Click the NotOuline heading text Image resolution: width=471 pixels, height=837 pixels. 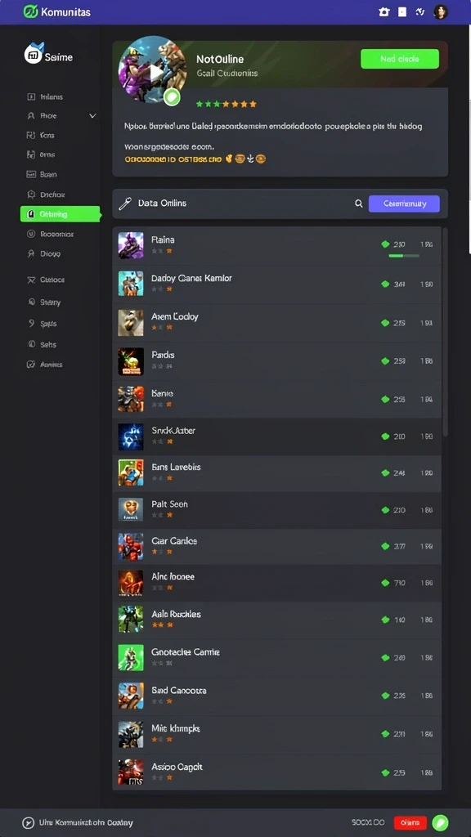pos(220,59)
